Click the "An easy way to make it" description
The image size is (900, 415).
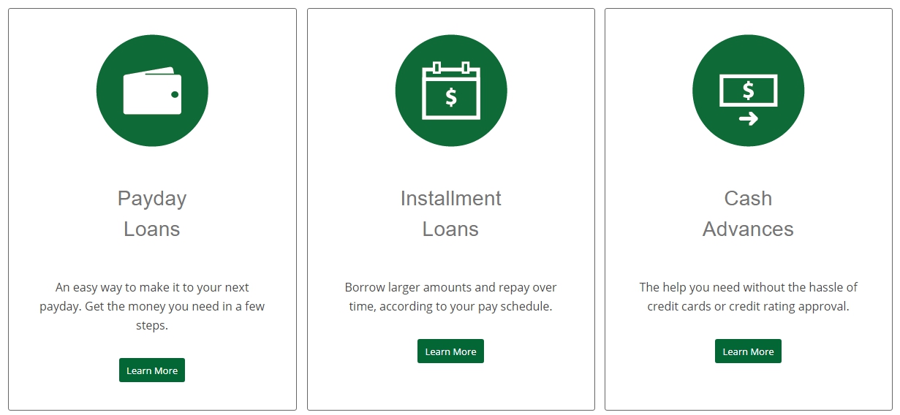click(x=152, y=306)
